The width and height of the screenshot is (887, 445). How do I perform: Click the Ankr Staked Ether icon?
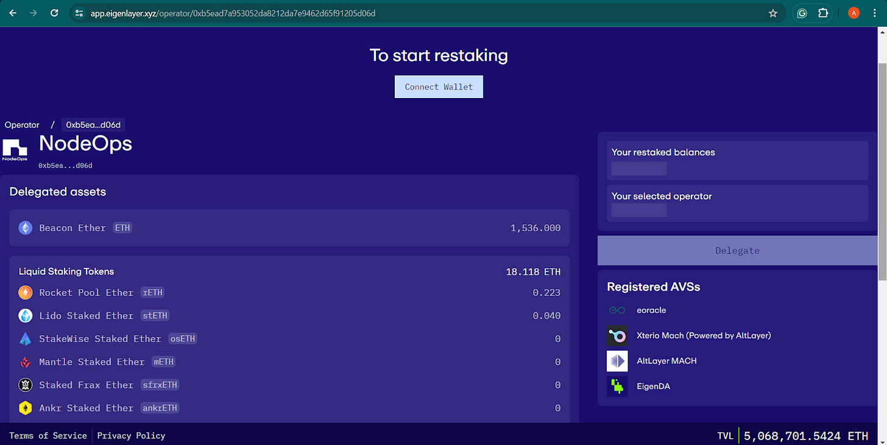coord(25,408)
